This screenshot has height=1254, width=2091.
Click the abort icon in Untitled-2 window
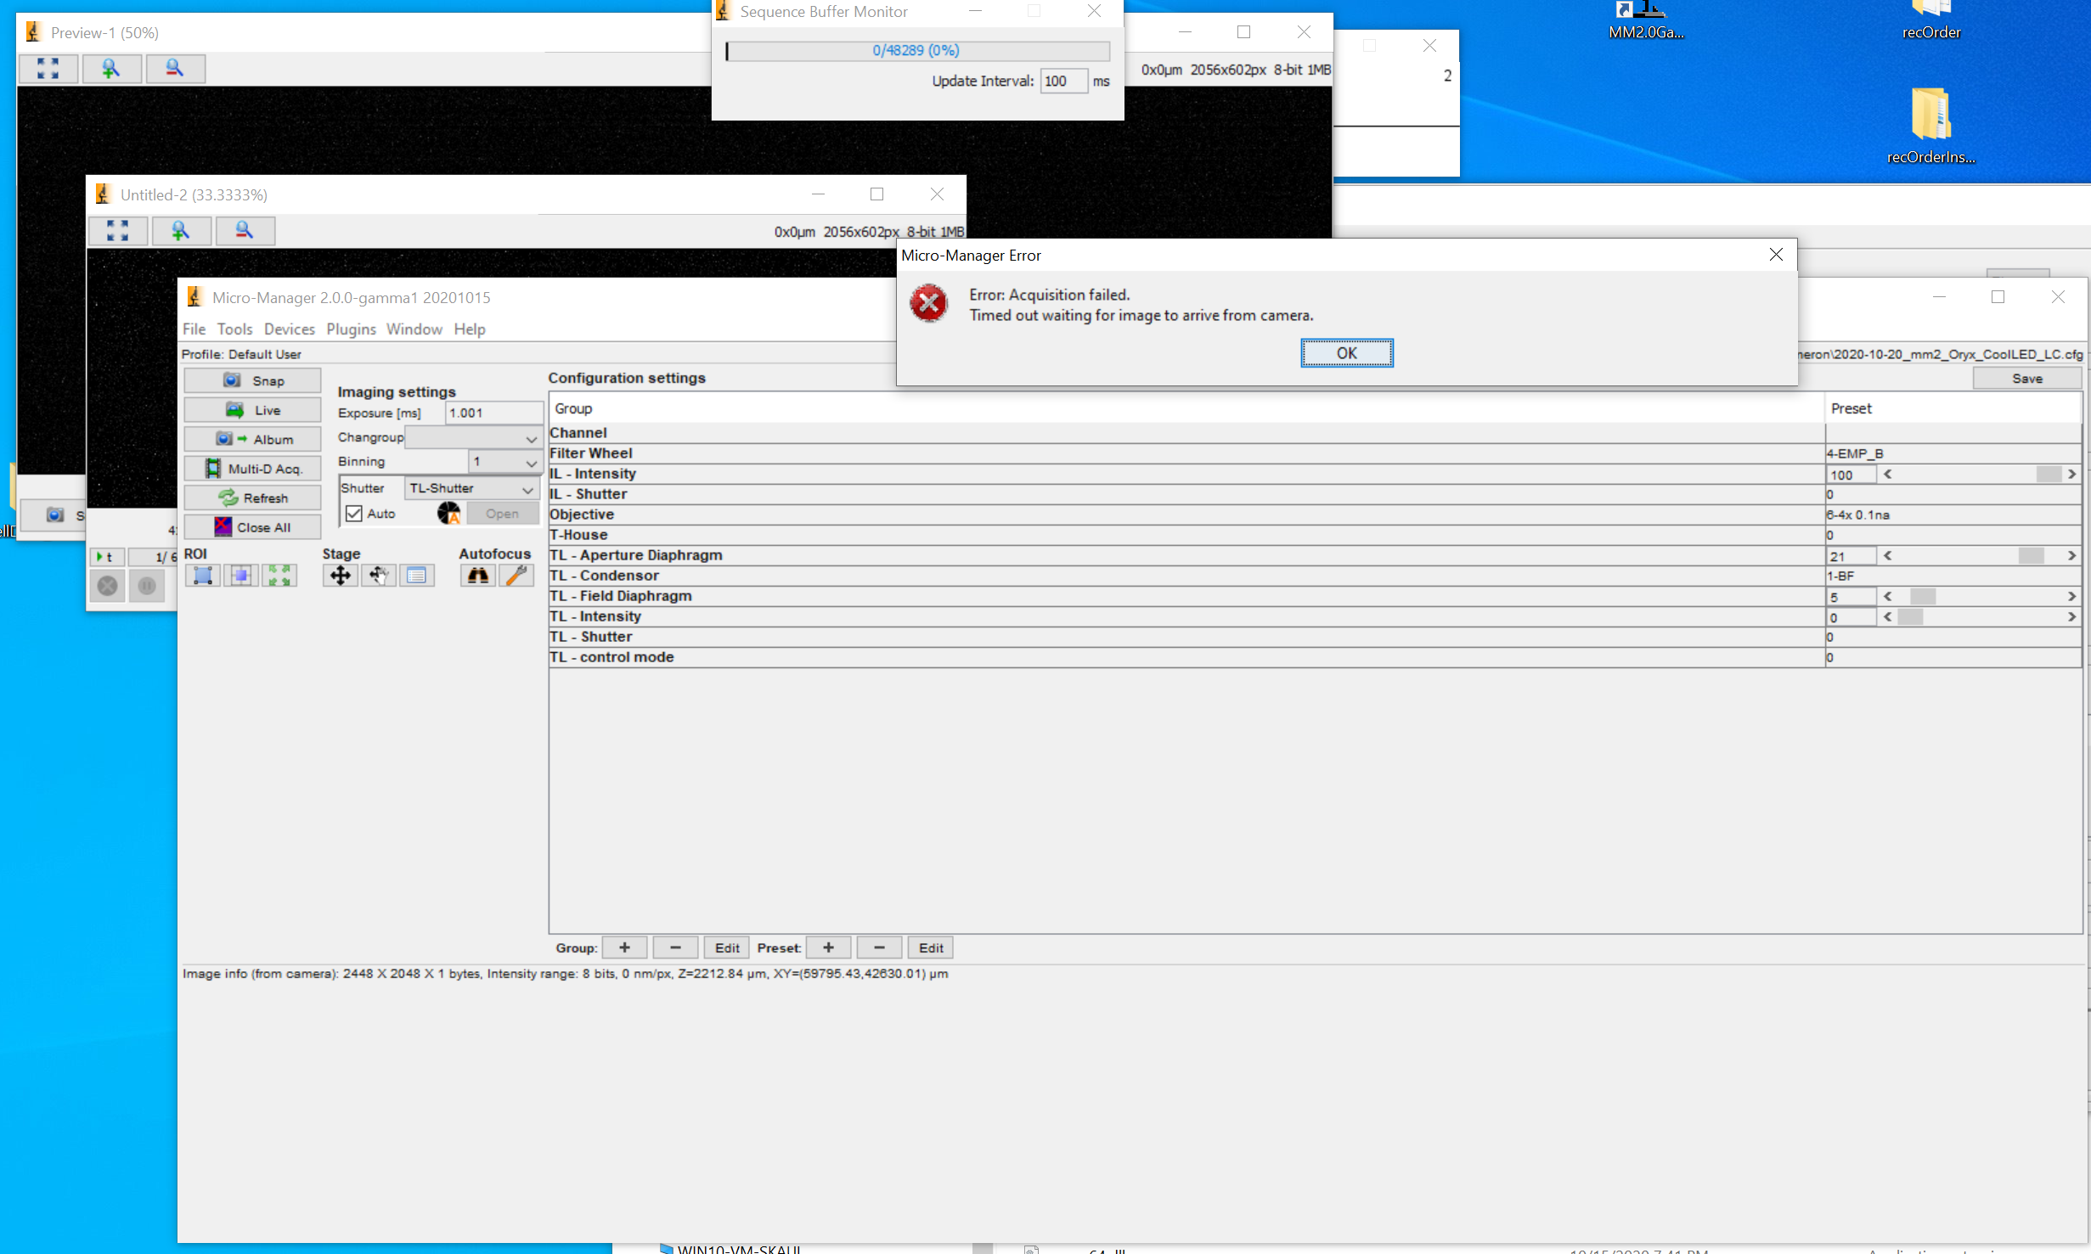pyautogui.click(x=108, y=586)
